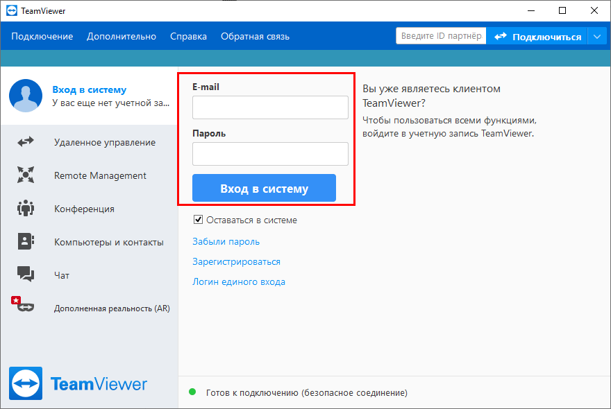Click the TeamViewer logo in sidebar bottom

point(78,383)
